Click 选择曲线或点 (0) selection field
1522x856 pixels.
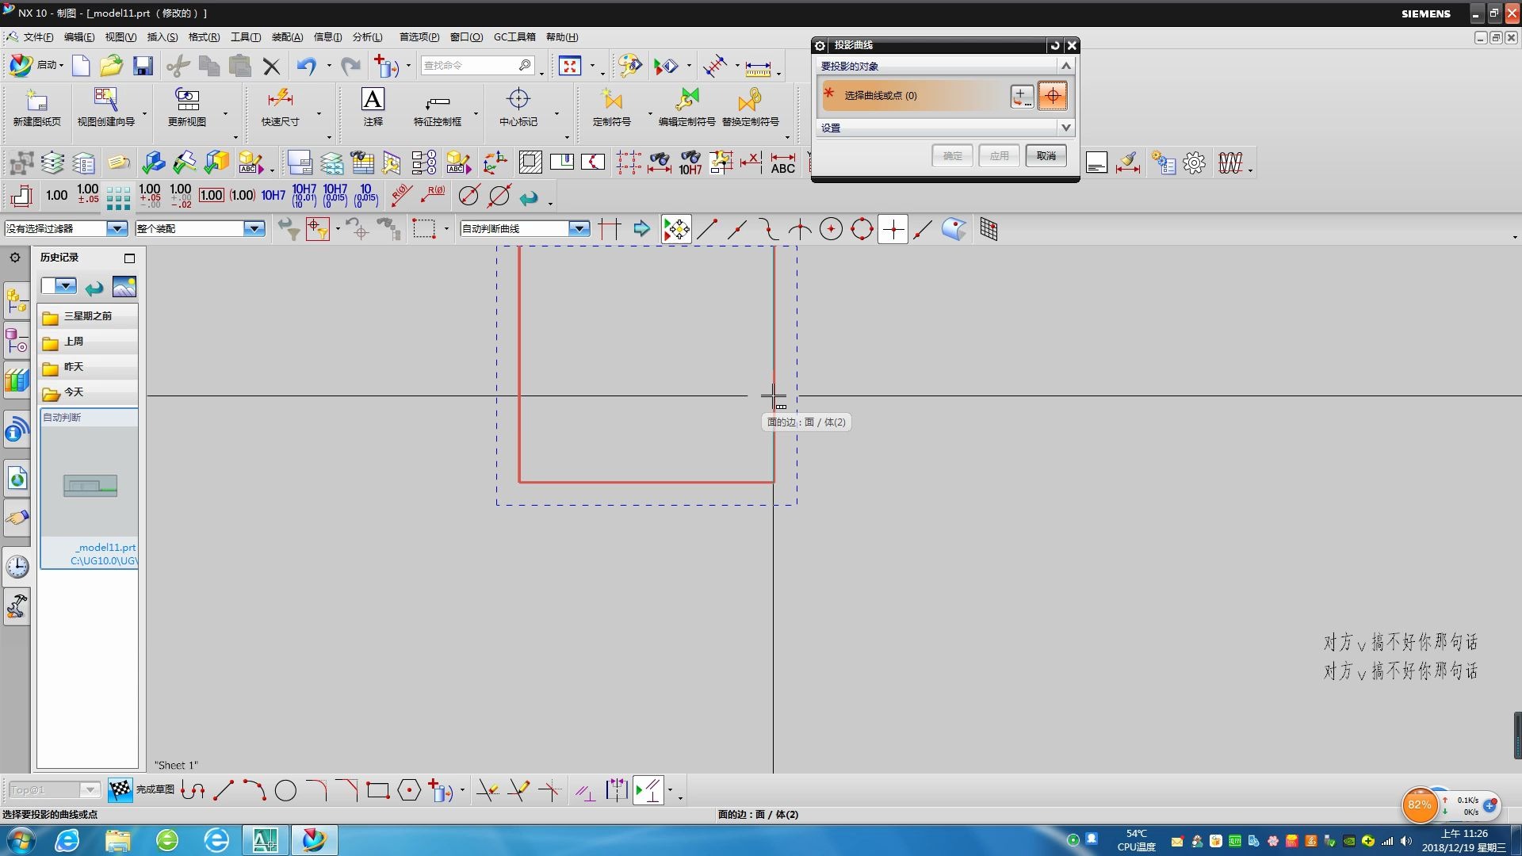914,96
